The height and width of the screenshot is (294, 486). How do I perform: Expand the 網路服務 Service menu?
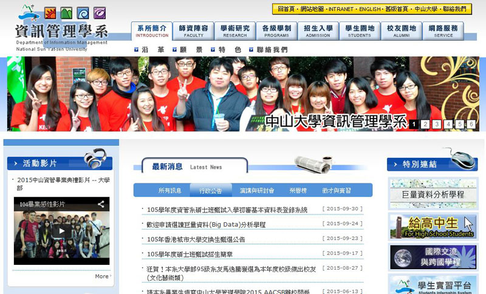click(443, 31)
